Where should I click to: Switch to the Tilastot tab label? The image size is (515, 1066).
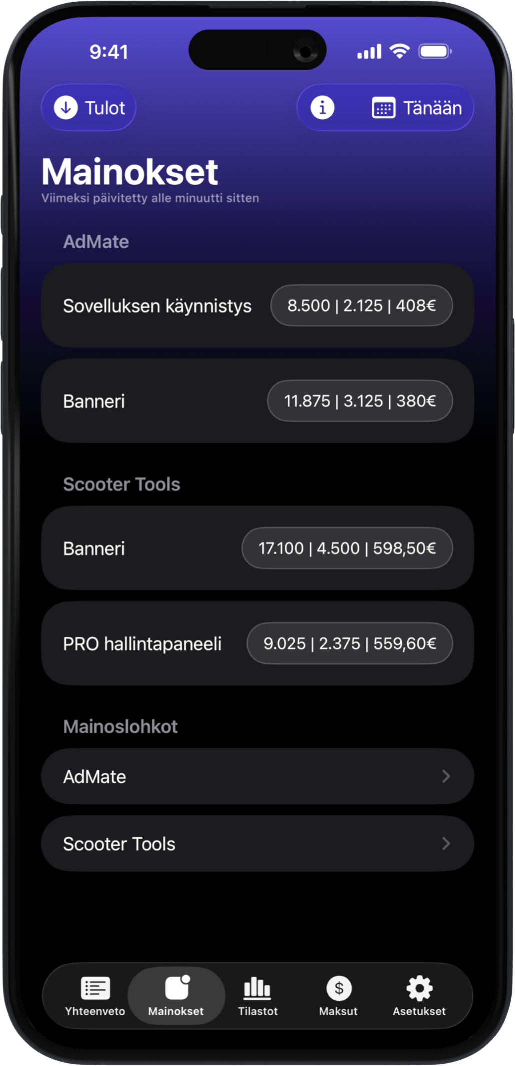click(x=258, y=1011)
